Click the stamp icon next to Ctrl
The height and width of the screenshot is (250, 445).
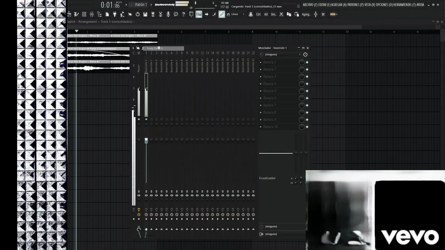tap(251, 14)
